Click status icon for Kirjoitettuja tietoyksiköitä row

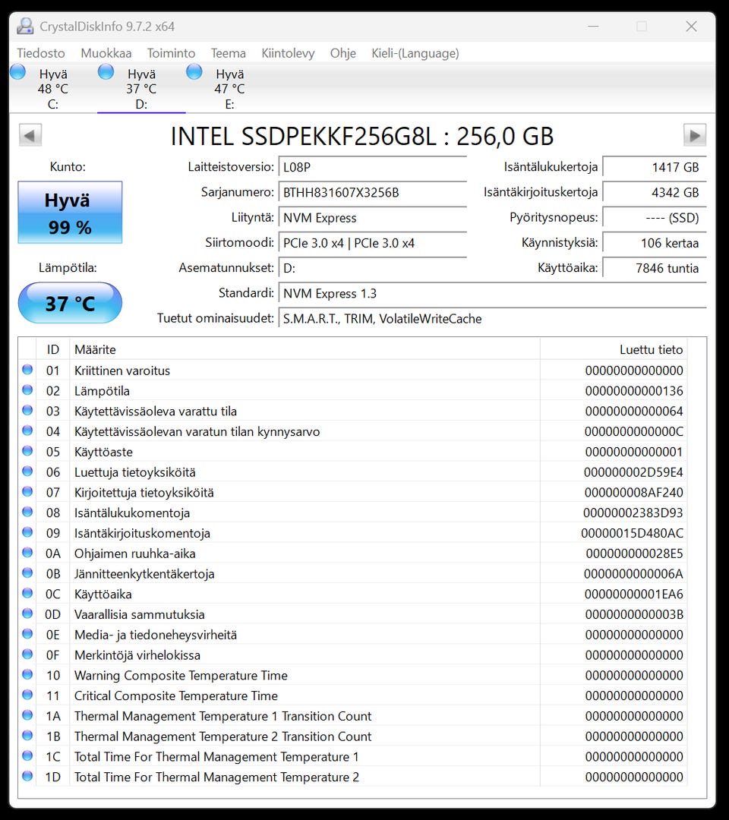click(x=27, y=491)
